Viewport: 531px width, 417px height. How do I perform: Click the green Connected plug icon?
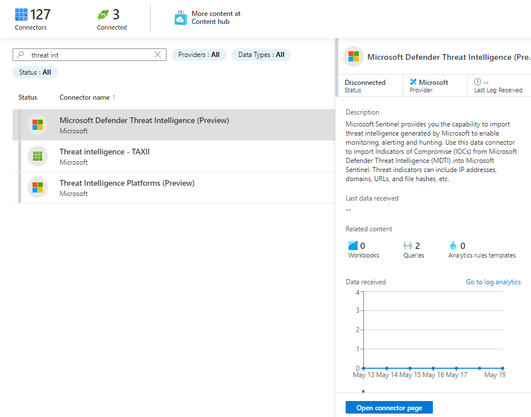tap(103, 15)
